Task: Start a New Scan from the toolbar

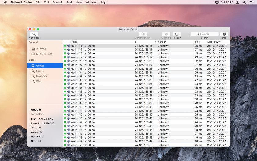Action: pos(34,34)
